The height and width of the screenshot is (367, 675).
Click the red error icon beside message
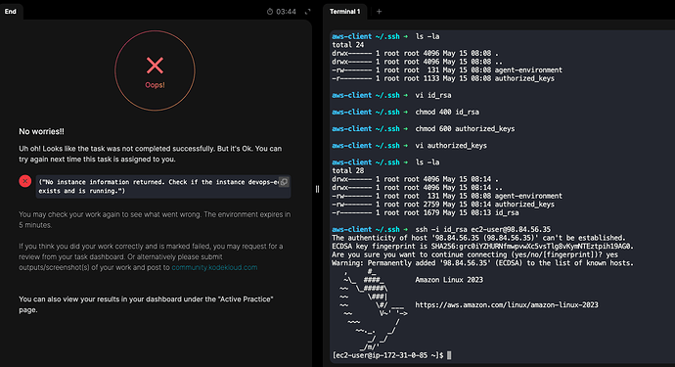[x=25, y=181]
